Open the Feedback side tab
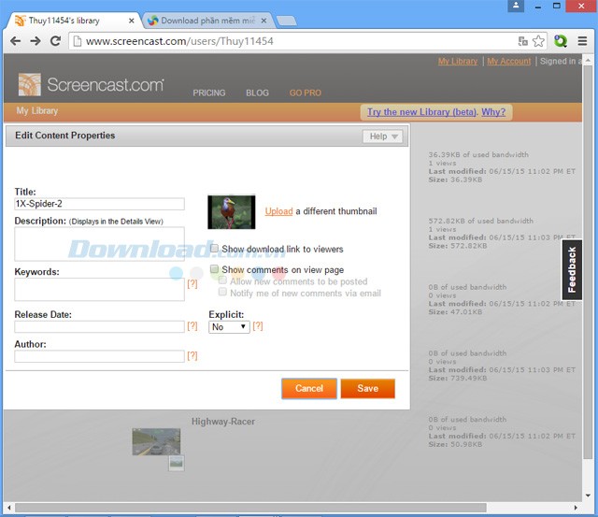 click(572, 270)
